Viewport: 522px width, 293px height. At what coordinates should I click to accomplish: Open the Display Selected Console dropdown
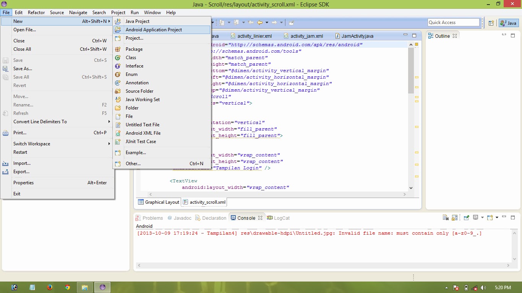click(x=482, y=217)
